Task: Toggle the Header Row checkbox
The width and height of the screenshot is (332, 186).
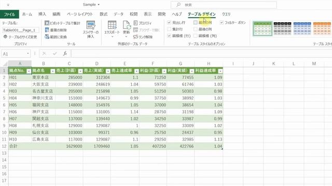Action: click(x=169, y=22)
